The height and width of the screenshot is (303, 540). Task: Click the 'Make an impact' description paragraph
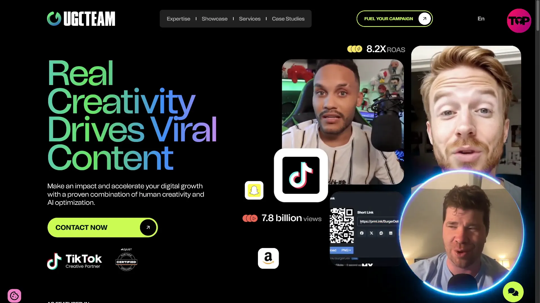click(x=126, y=194)
